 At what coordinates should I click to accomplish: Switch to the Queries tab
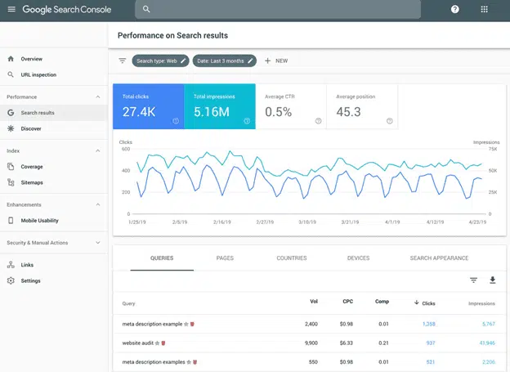(162, 258)
